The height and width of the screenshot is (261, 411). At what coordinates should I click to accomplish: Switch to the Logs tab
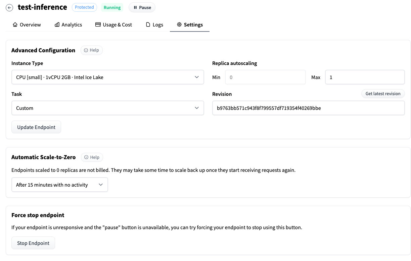154,24
